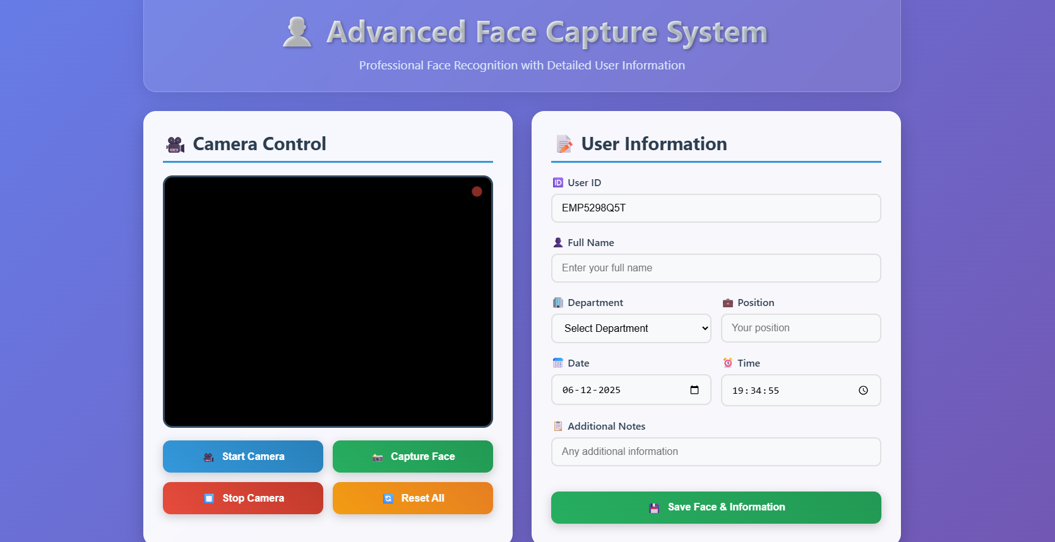This screenshot has width=1055, height=542.
Task: Click the Department label text
Action: (x=595, y=303)
